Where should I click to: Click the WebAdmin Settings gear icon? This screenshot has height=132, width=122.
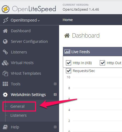5,95
